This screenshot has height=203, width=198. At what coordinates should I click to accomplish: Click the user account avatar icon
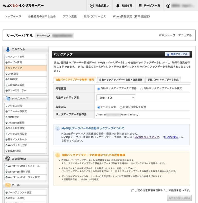pyautogui.click(x=168, y=6)
